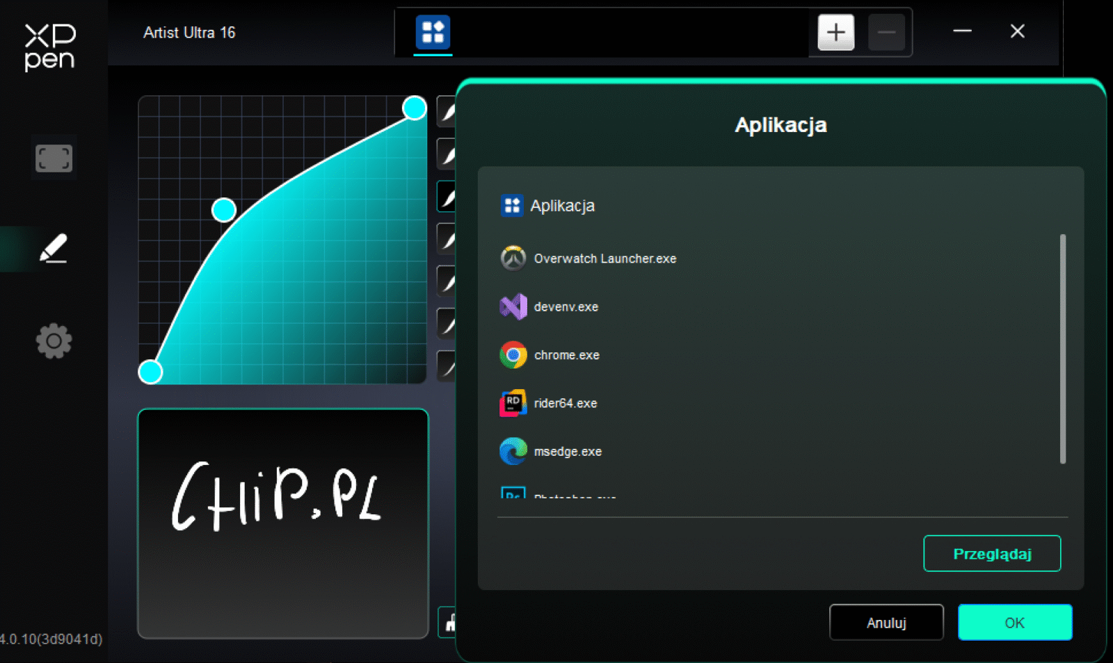The image size is (1113, 663).
Task: Click the XPPen logo
Action: (49, 47)
